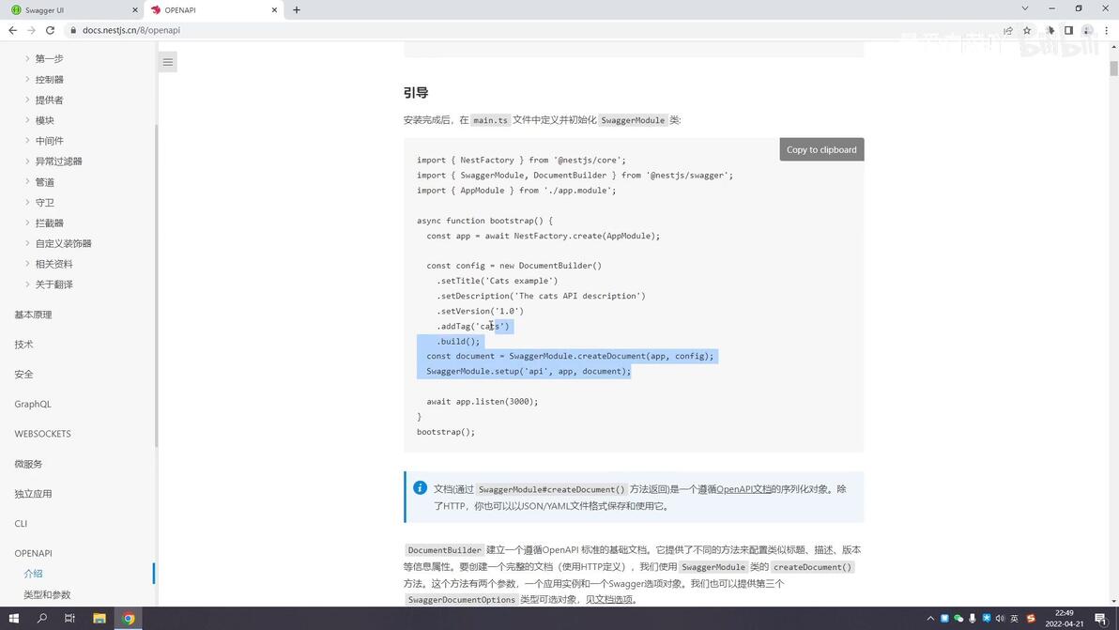Expand the 提供者 sidebar item
1119x630 pixels.
49,100
